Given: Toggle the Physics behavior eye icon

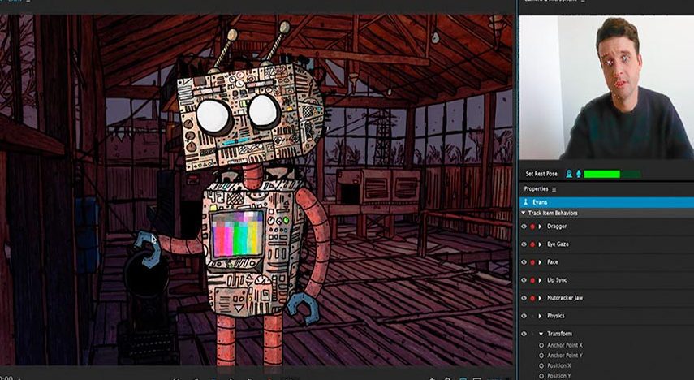Looking at the screenshot, I should 524,316.
